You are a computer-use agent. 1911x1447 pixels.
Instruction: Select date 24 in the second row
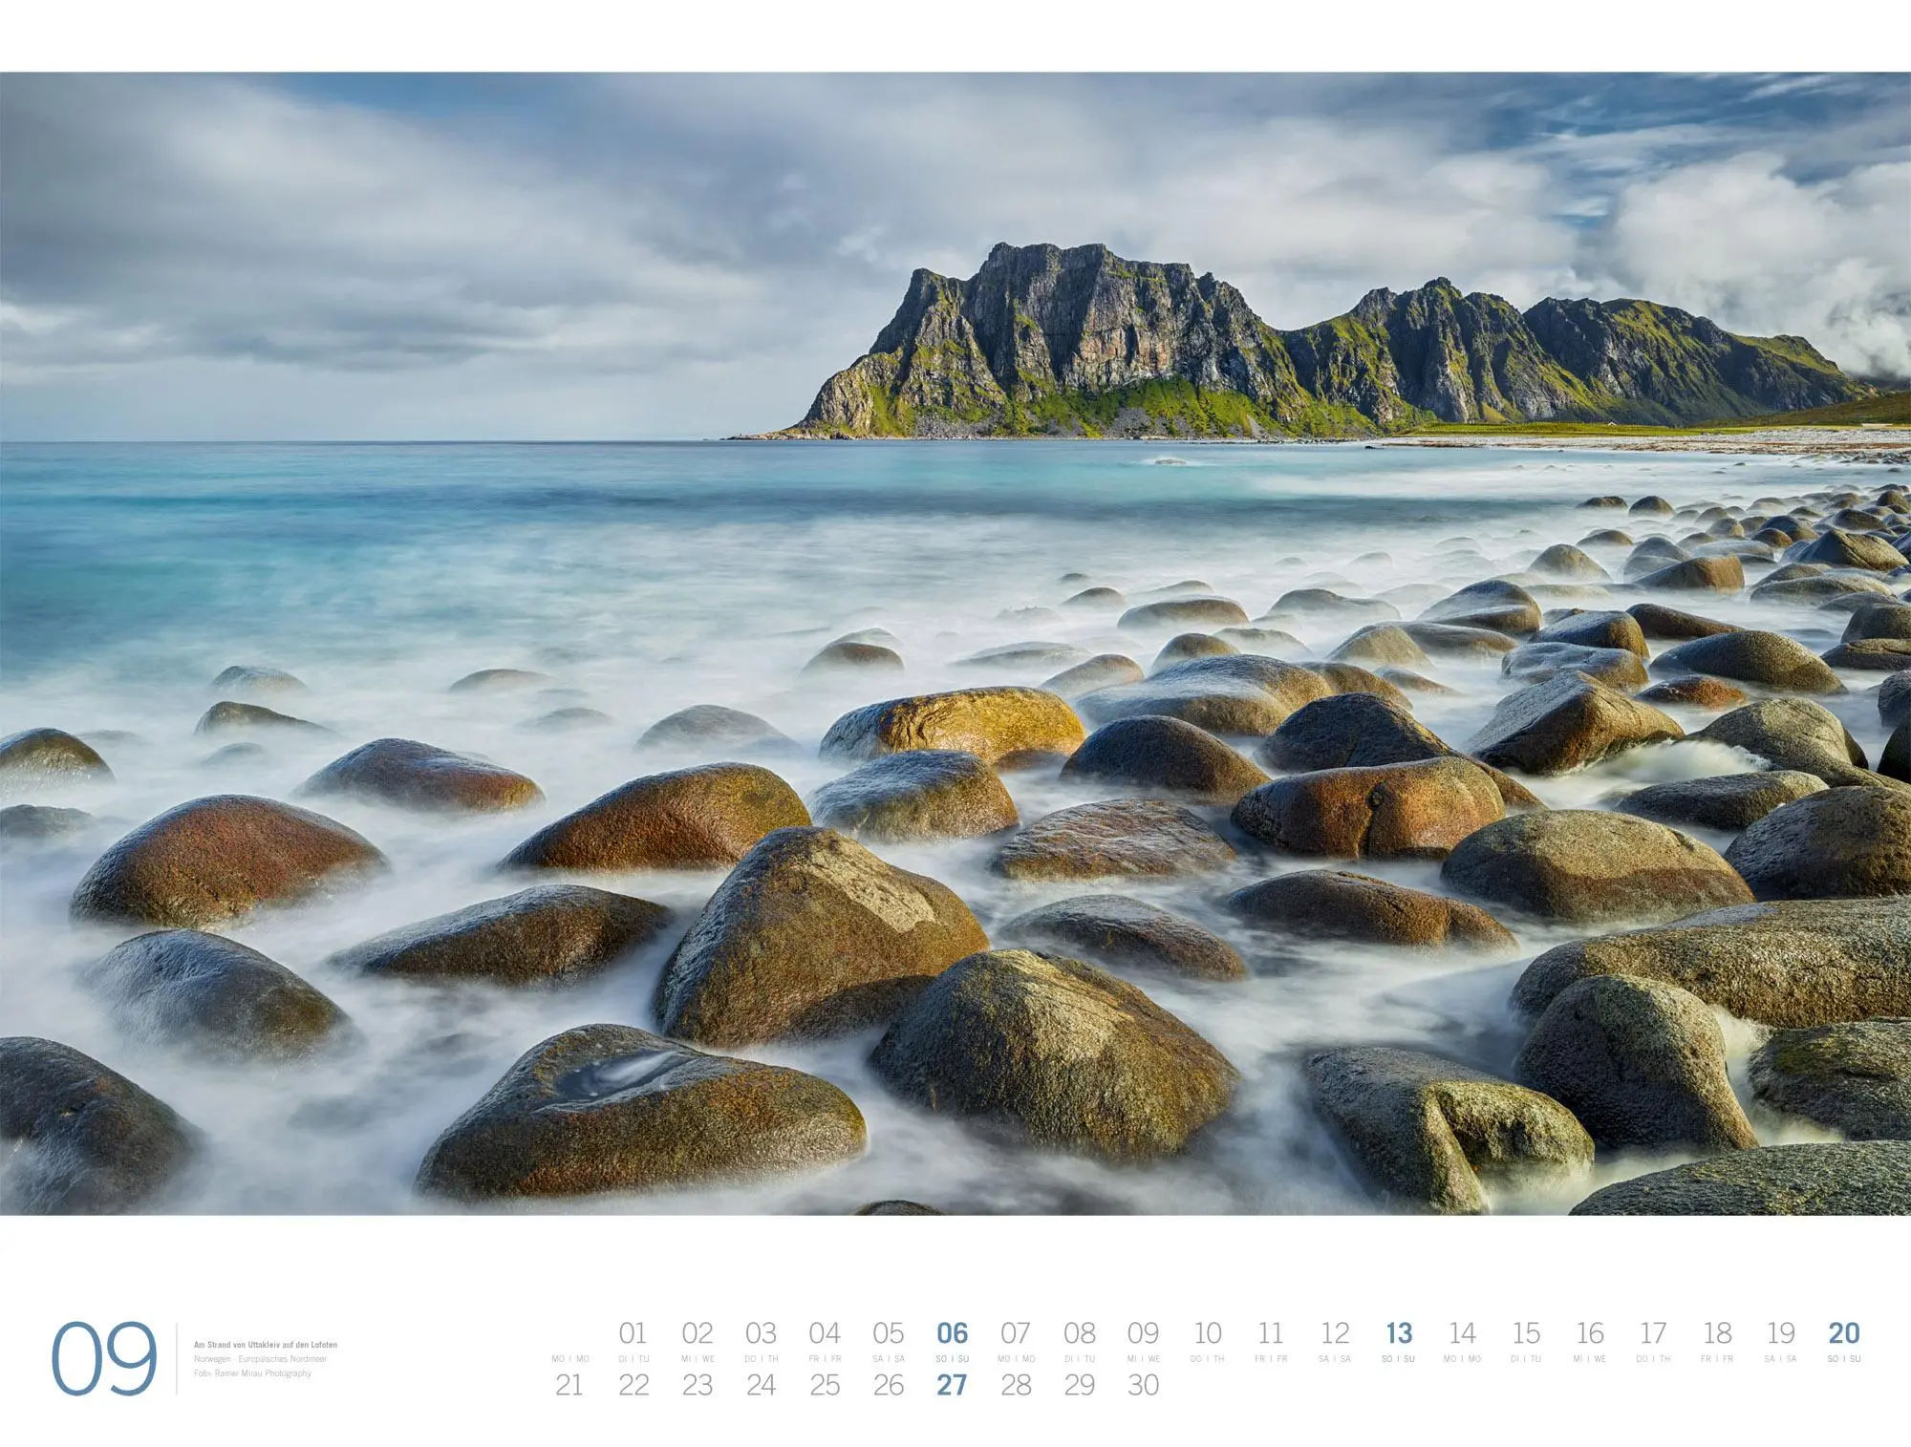(761, 1385)
